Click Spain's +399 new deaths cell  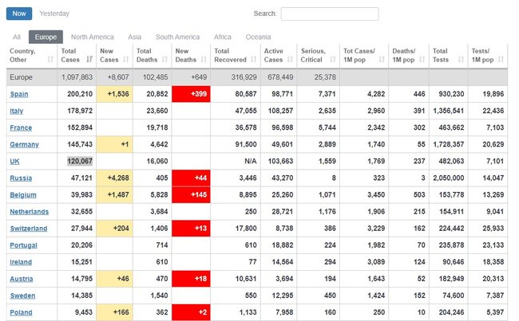[x=191, y=94]
